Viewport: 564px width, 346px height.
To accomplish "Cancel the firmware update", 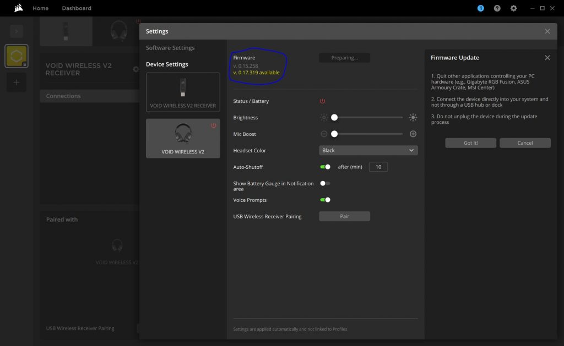I will click(x=525, y=143).
